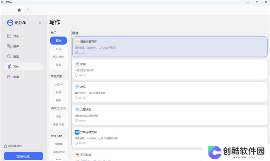Click the 对话 chat icon
This screenshot has height=161, width=270.
coord(9,36)
